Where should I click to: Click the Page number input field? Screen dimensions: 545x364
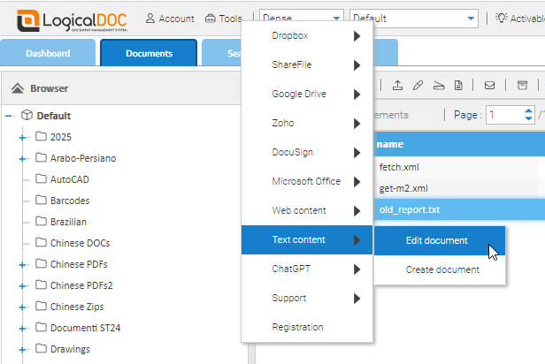pyautogui.click(x=505, y=115)
